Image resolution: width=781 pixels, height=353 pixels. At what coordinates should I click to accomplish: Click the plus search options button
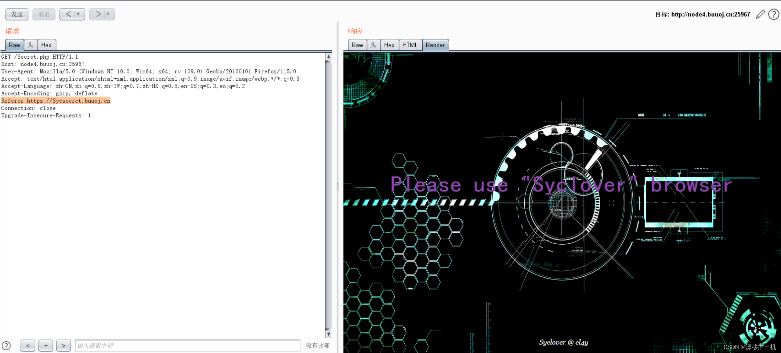click(x=46, y=345)
